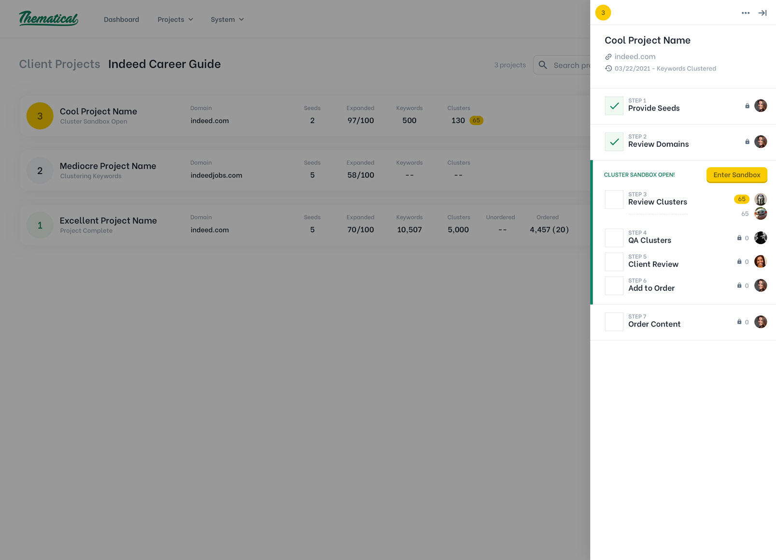Click the gray 2 circle on Mediocre Project row

pos(40,171)
